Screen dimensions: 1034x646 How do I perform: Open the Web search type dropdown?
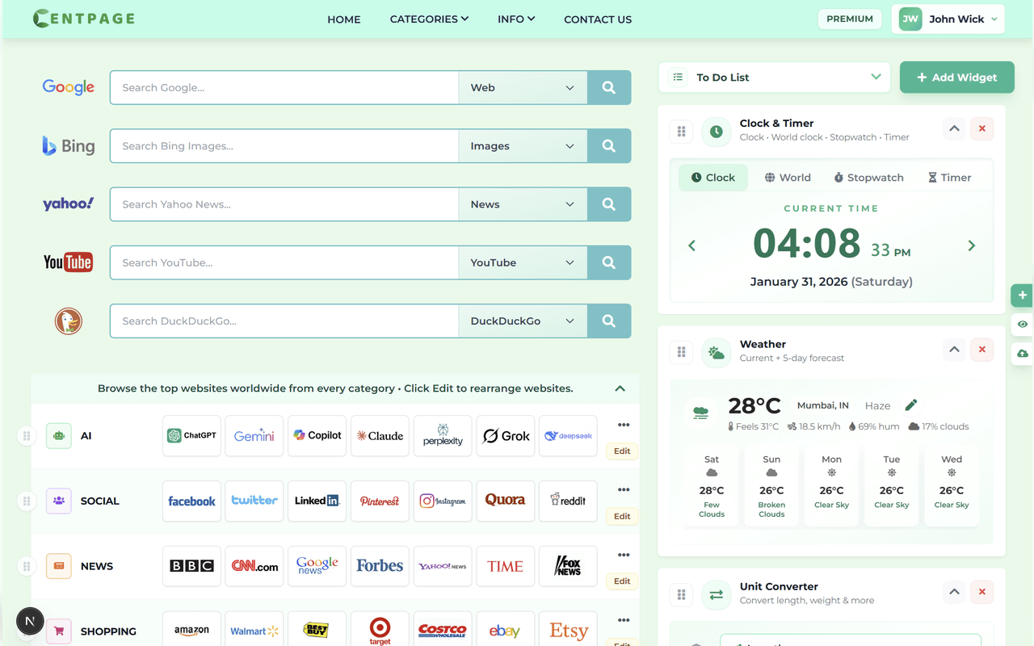click(523, 87)
